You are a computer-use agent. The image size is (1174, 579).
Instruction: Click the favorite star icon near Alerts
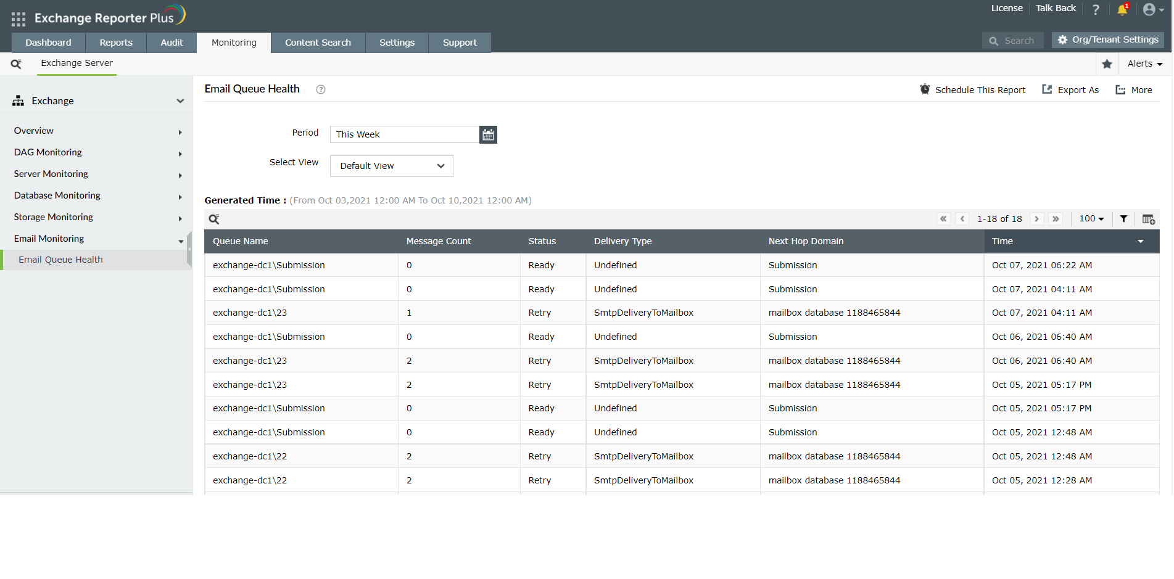click(1106, 64)
